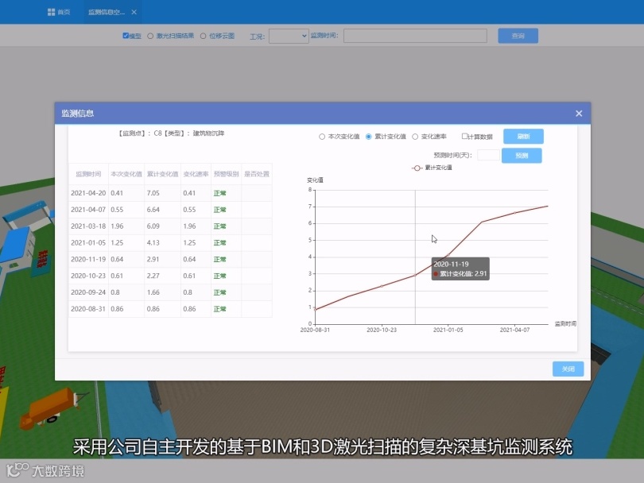Viewport: 644px width, 483px height.
Task: Select the 2020-08-31 table row date
Action: [x=88, y=308]
